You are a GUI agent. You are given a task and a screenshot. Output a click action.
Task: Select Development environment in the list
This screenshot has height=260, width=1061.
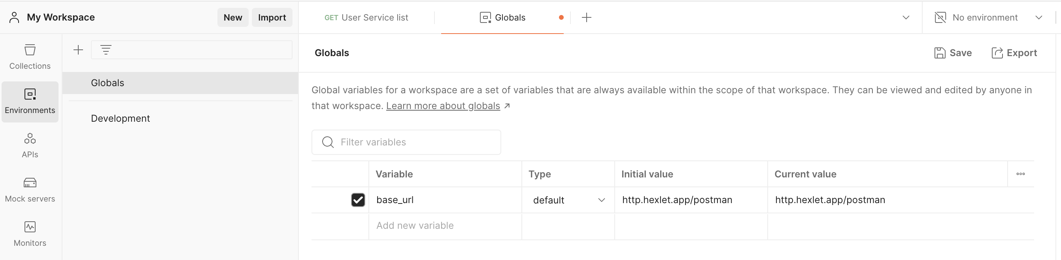click(x=120, y=119)
